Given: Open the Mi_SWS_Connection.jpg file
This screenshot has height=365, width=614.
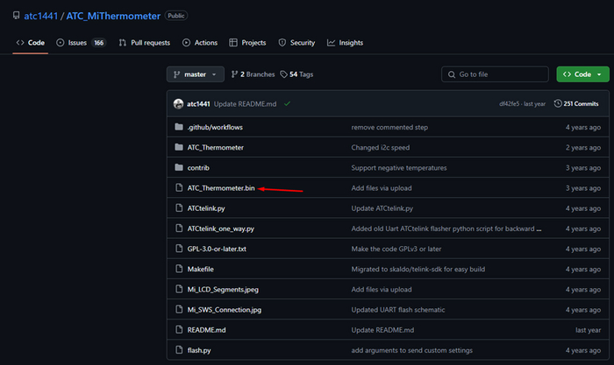Looking at the screenshot, I should (224, 310).
